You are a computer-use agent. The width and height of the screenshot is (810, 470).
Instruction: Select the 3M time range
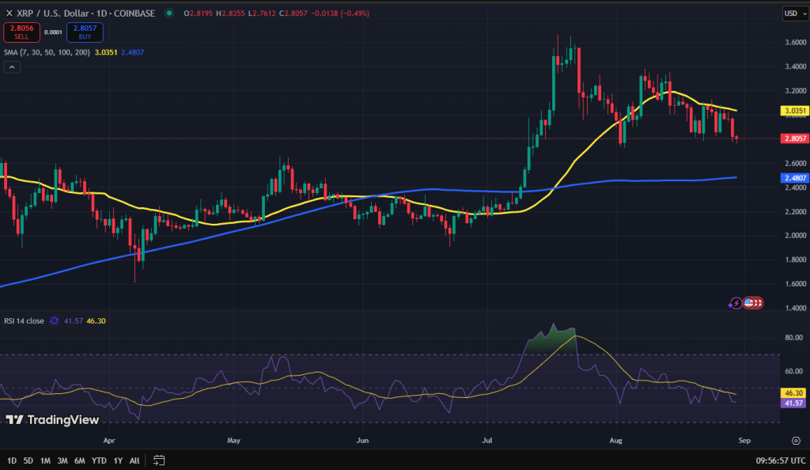62,461
